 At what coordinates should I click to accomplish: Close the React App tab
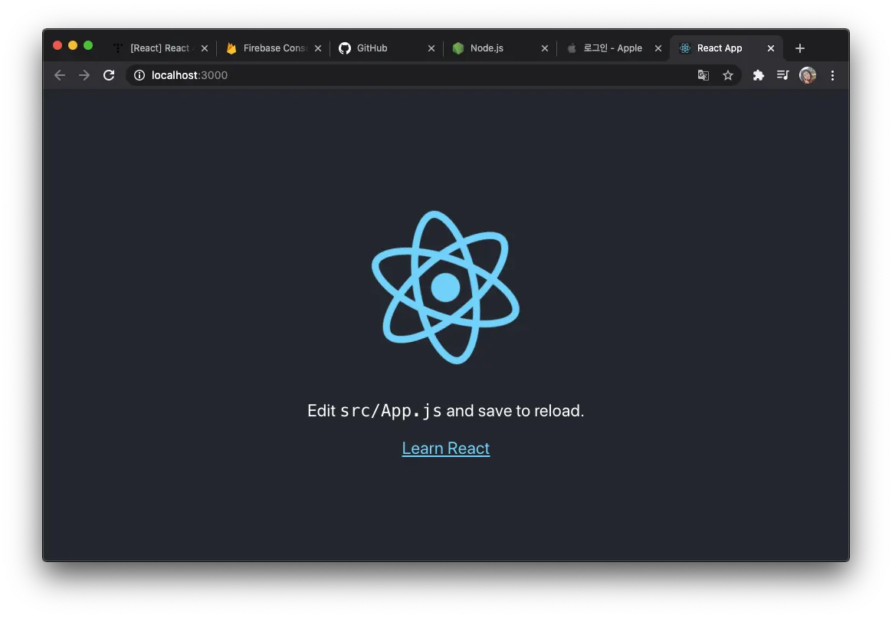click(x=771, y=48)
